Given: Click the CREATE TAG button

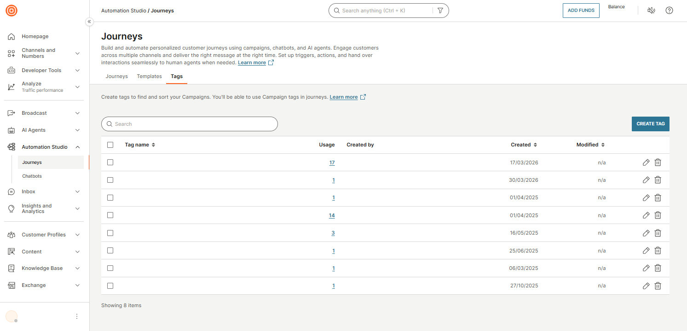Looking at the screenshot, I should (650, 124).
